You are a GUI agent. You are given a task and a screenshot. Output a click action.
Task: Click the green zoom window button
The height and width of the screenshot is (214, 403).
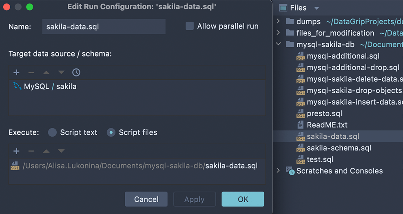(29, 7)
